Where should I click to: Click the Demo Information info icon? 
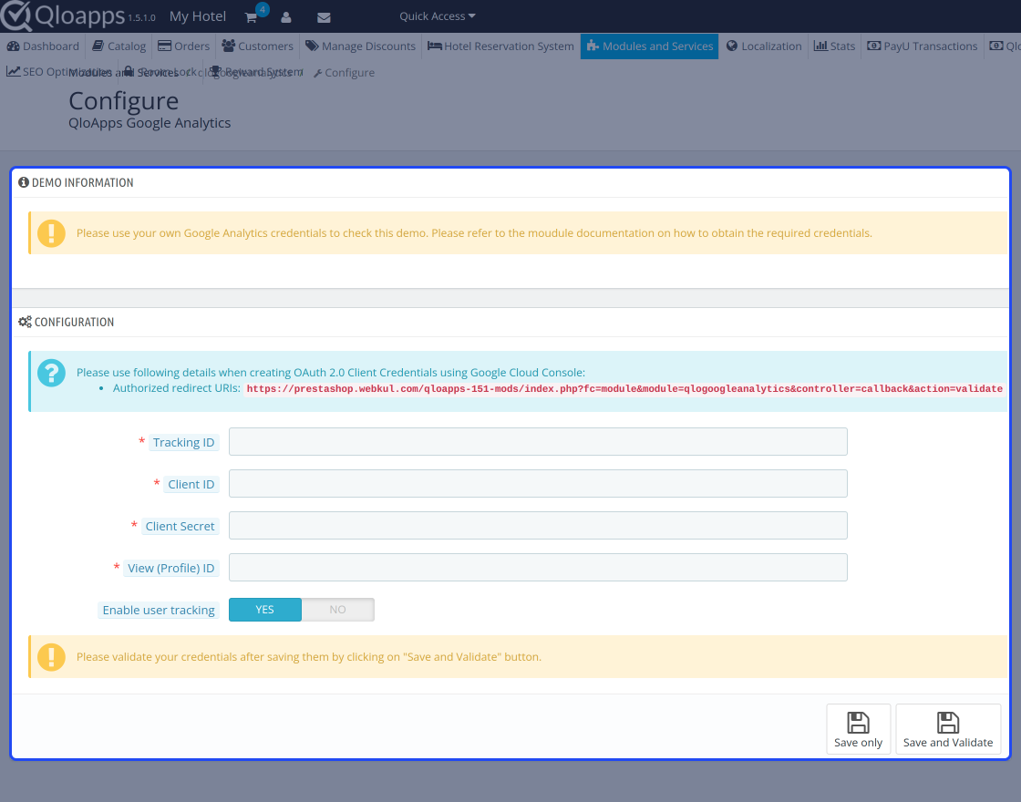coord(24,182)
